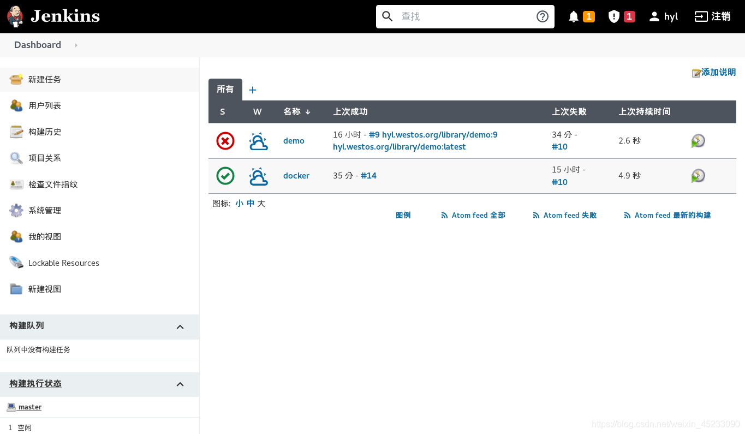This screenshot has height=434, width=745.
Task: Click the Lockable Resources icon
Action: [x=16, y=263]
